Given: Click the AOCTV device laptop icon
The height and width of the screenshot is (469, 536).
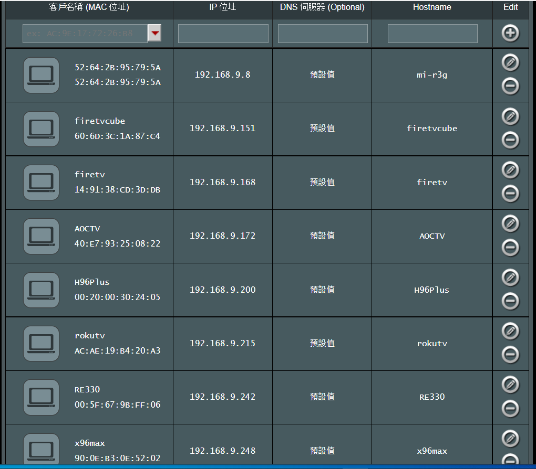Looking at the screenshot, I should coord(42,236).
